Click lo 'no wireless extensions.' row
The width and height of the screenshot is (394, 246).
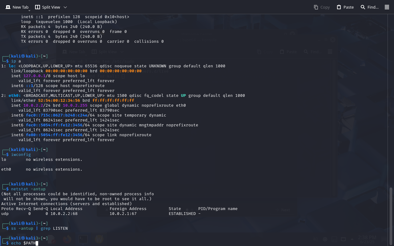click(42, 160)
